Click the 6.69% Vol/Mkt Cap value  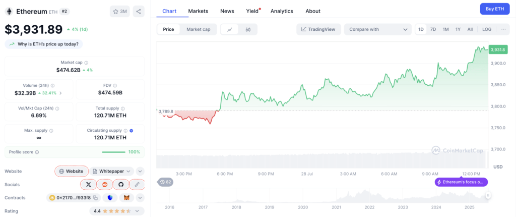click(x=39, y=116)
